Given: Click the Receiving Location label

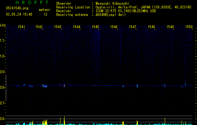Looking at the screenshot, I should (73, 7).
